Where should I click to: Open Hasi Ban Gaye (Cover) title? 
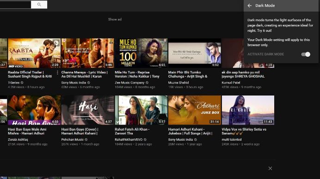tap(80, 131)
